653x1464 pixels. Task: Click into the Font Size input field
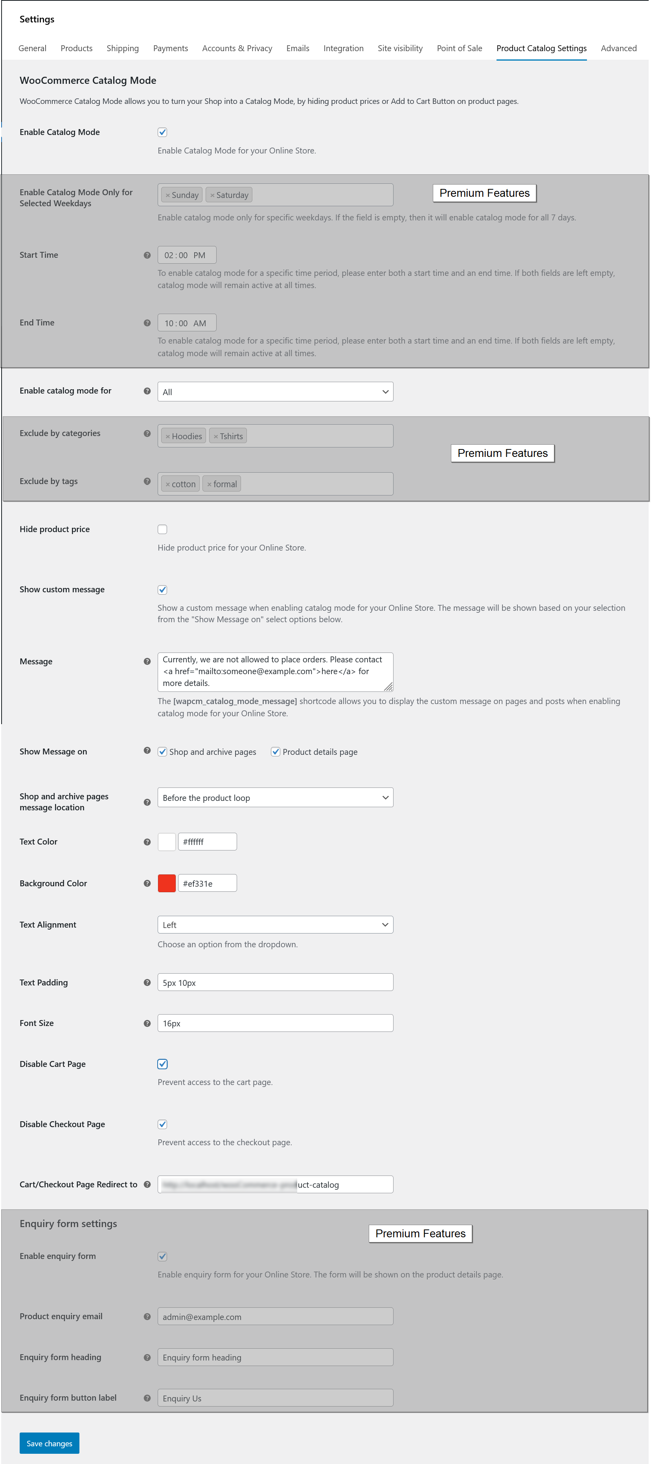[x=275, y=1023]
